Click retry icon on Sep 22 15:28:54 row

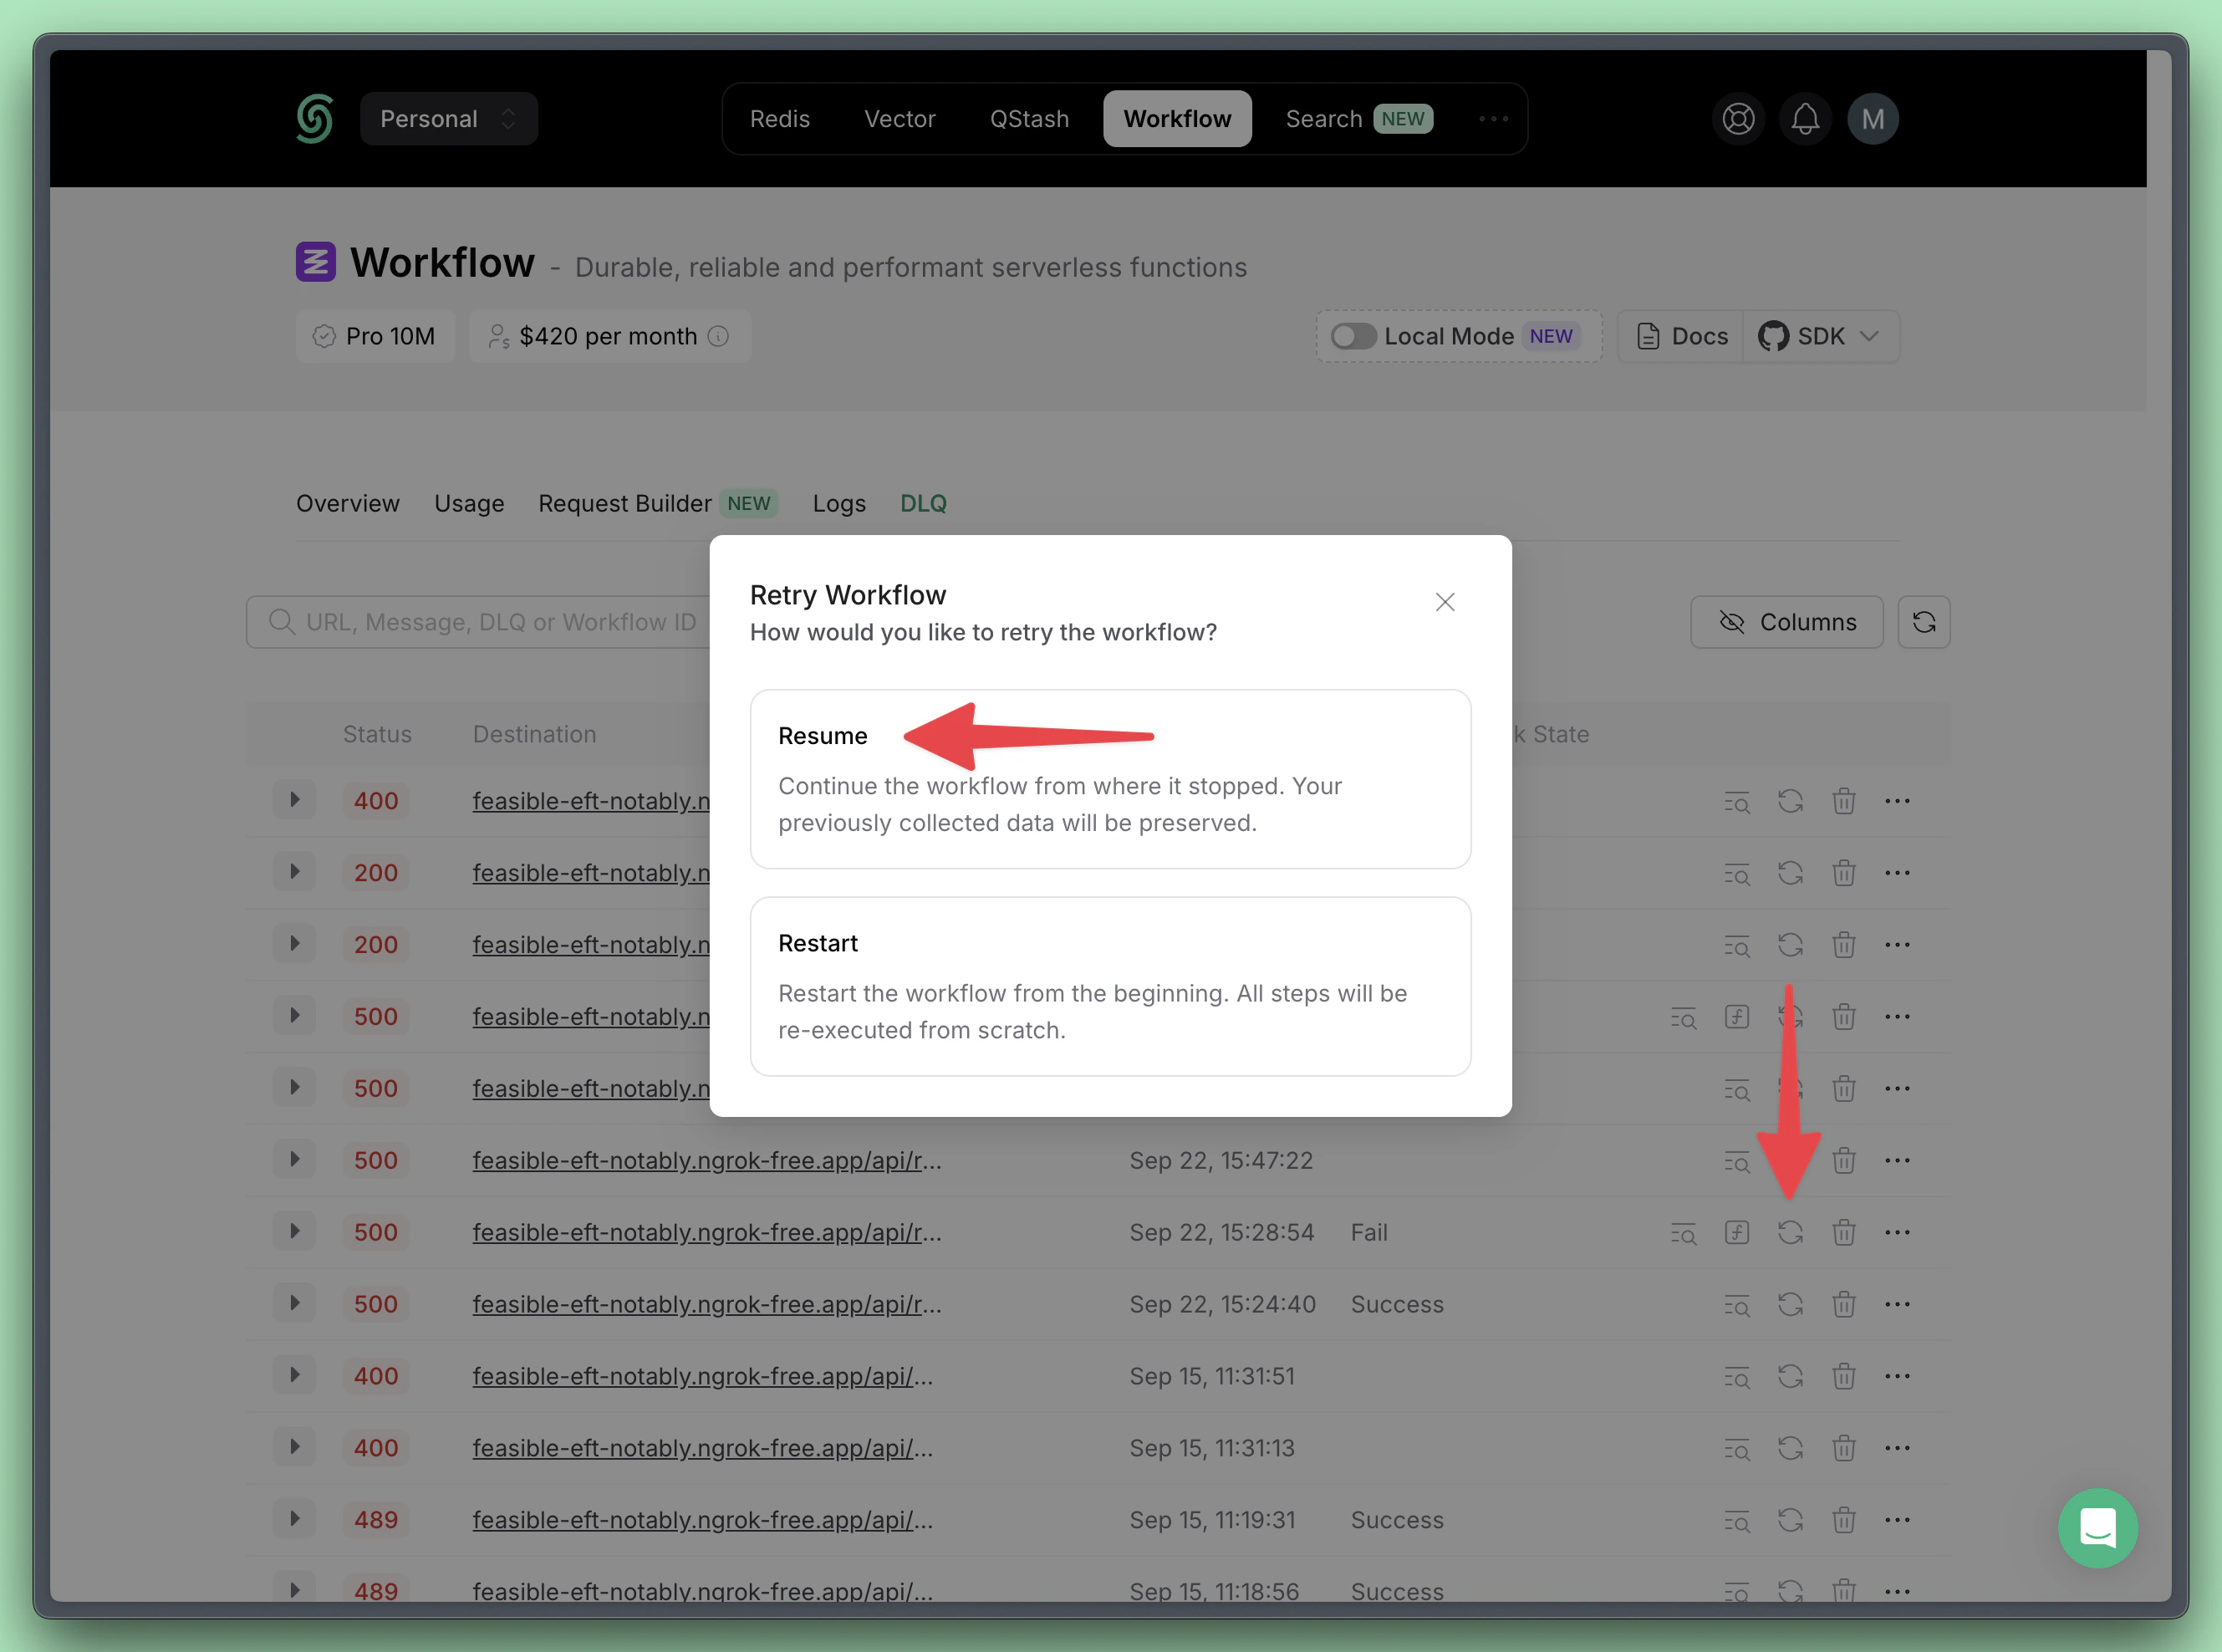click(1790, 1232)
